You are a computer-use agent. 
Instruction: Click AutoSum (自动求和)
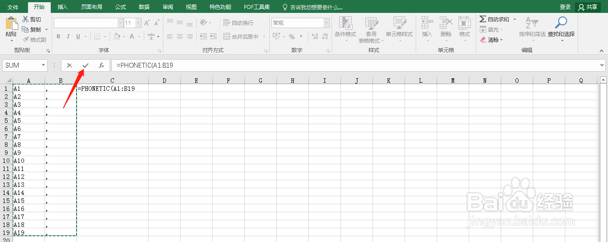click(495, 19)
